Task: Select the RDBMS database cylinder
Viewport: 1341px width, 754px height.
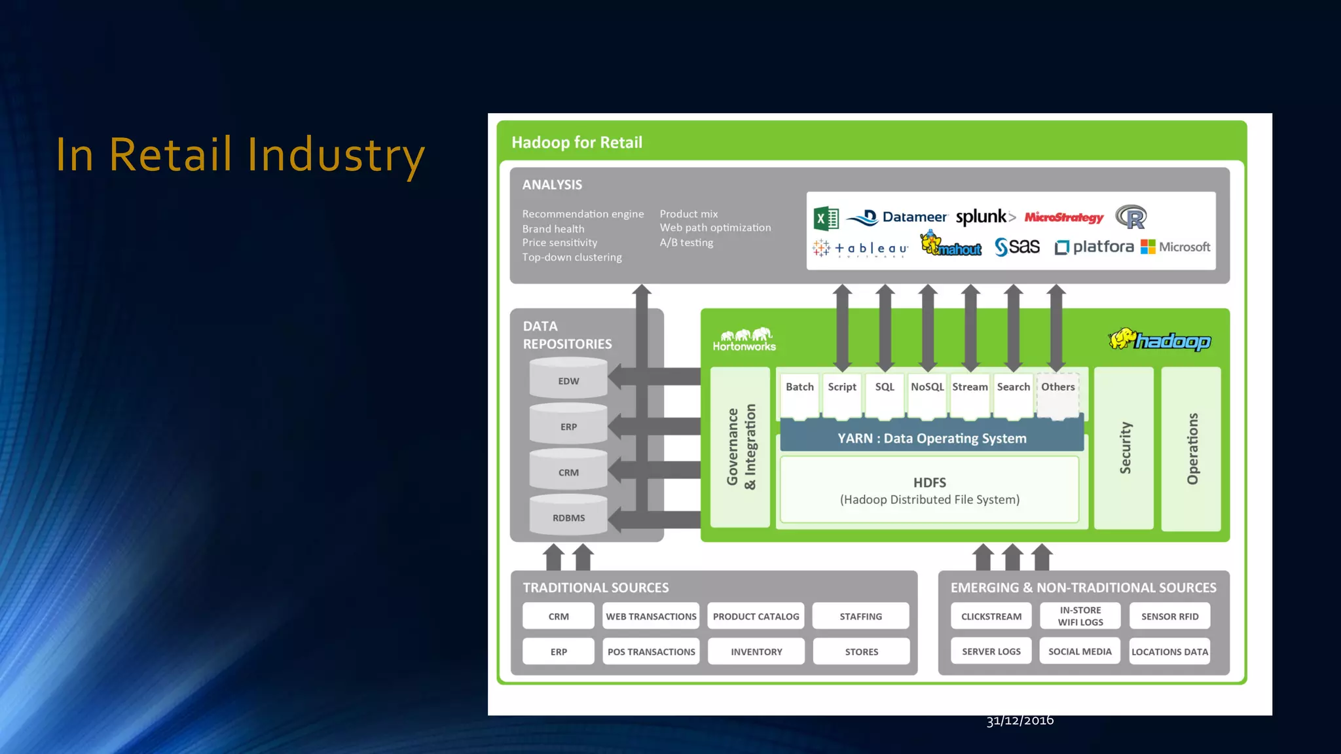Action: (x=568, y=517)
